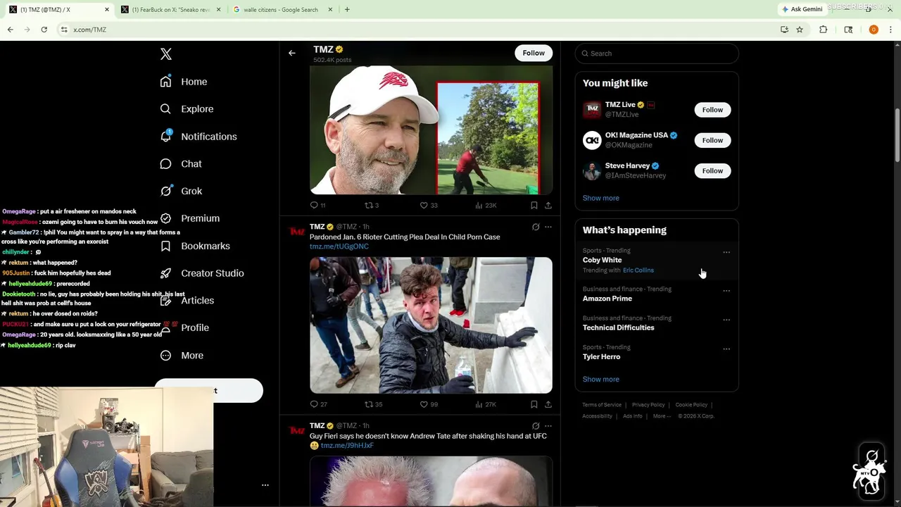This screenshot has width=901, height=507.
Task: Open the Eric Collins trending link
Action: pos(638,270)
